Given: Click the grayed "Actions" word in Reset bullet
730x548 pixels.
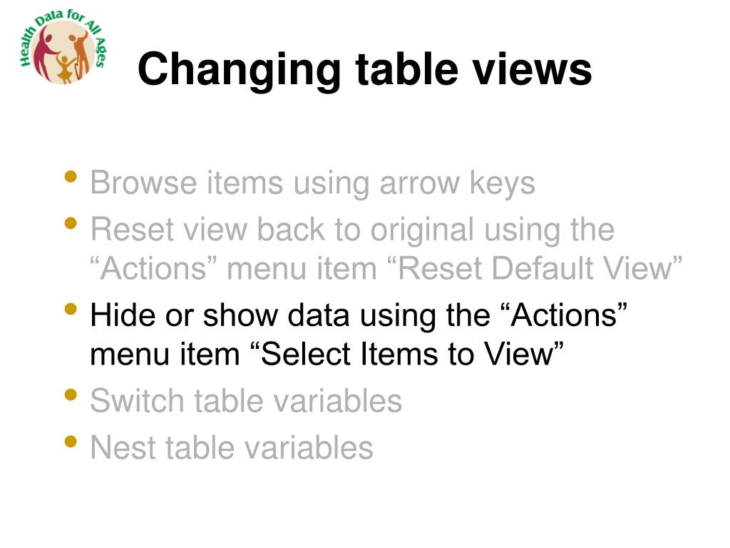Looking at the screenshot, I should tap(154, 268).
